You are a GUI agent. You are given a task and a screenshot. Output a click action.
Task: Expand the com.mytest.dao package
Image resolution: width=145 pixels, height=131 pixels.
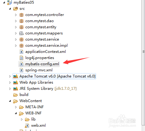click(16, 21)
